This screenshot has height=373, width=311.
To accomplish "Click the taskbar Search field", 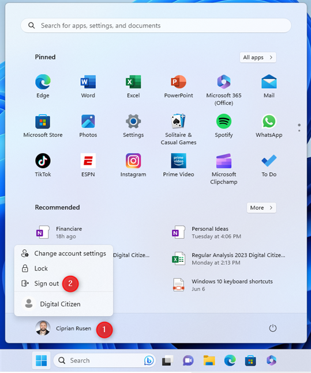I will 104,361.
